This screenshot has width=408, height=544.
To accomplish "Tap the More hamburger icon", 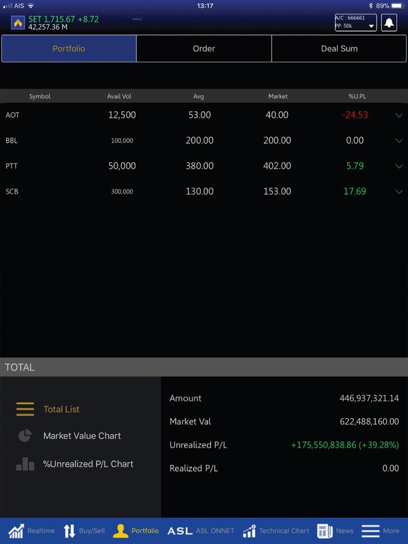I will pos(370,531).
